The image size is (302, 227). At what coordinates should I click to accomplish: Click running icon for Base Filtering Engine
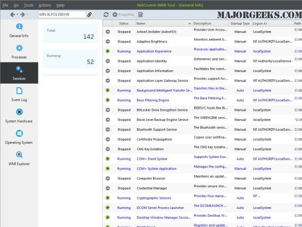pos(108,100)
